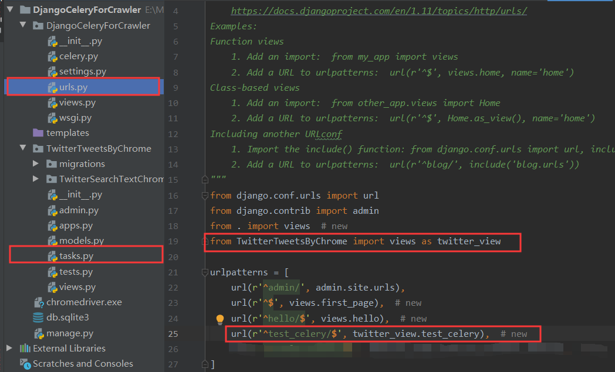Viewport: 615px width, 372px height.
Task: Click the External Libraries icon
Action: point(26,348)
